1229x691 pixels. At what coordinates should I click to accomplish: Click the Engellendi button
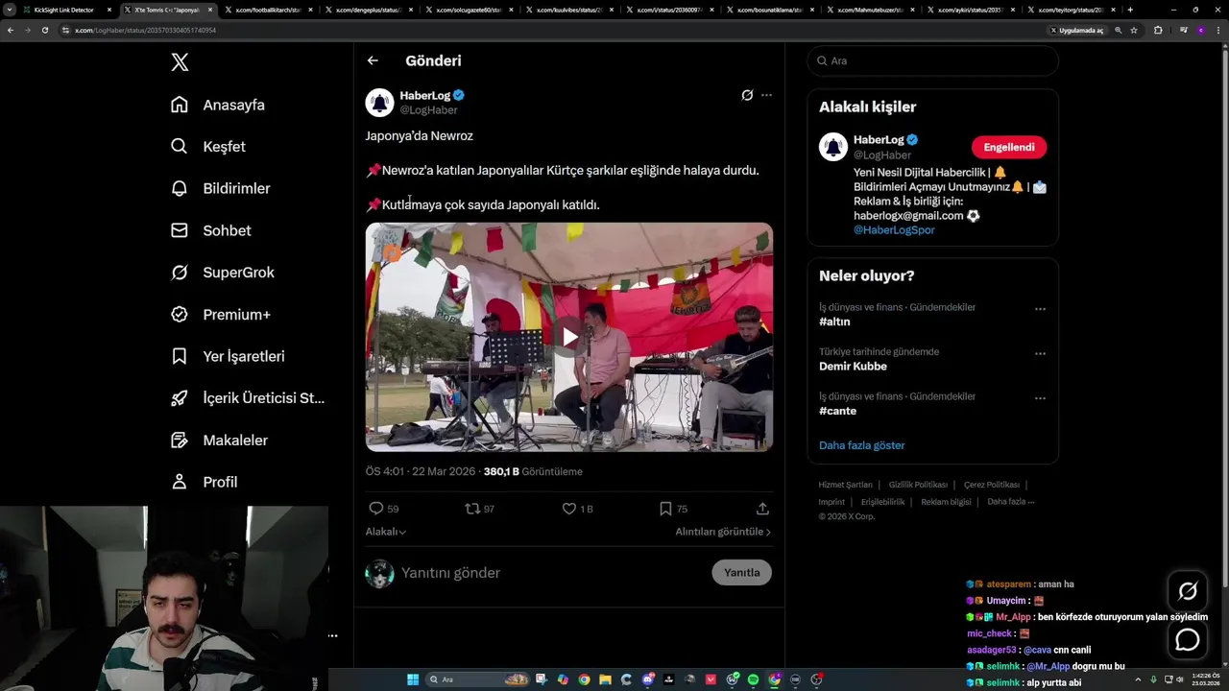coord(1009,147)
